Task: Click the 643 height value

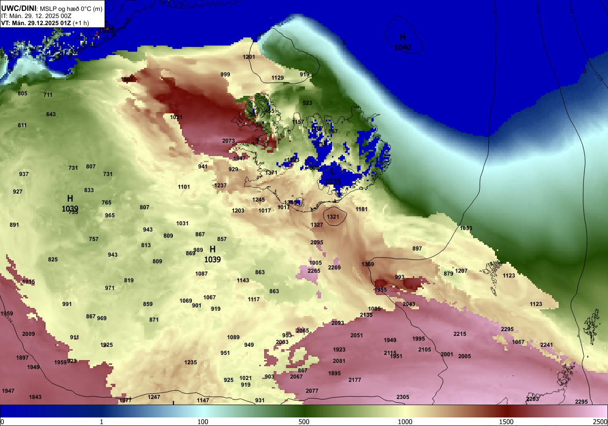Action: (51, 114)
